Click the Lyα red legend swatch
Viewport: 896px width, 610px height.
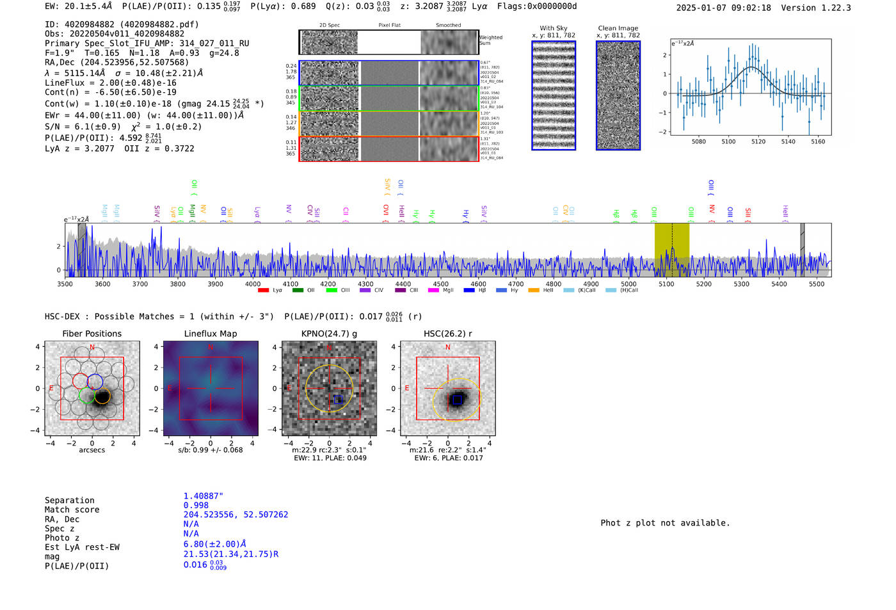pos(263,291)
